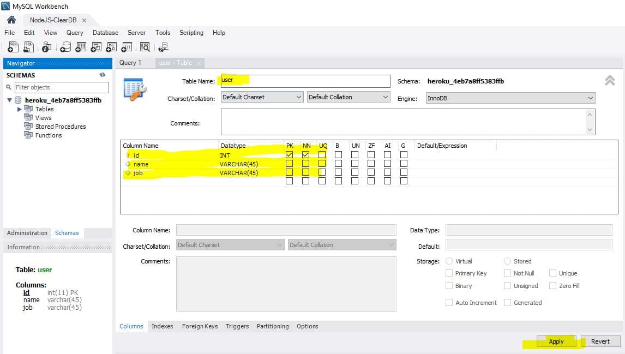Click the open SQL script file icon
Viewport: 625px width, 354px height.
28,47
